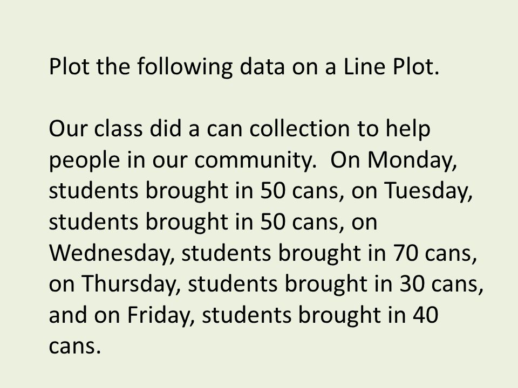
Task: Click the word "following" in the title line
Action: point(185,66)
